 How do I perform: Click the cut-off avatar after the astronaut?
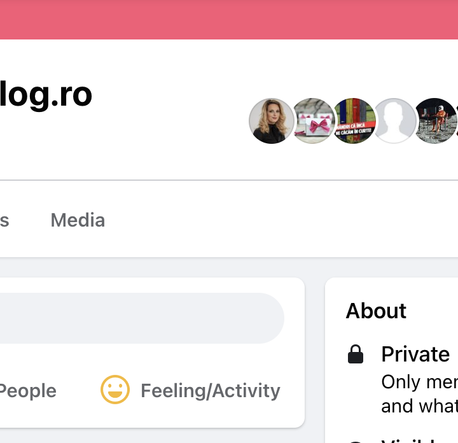coord(455,121)
